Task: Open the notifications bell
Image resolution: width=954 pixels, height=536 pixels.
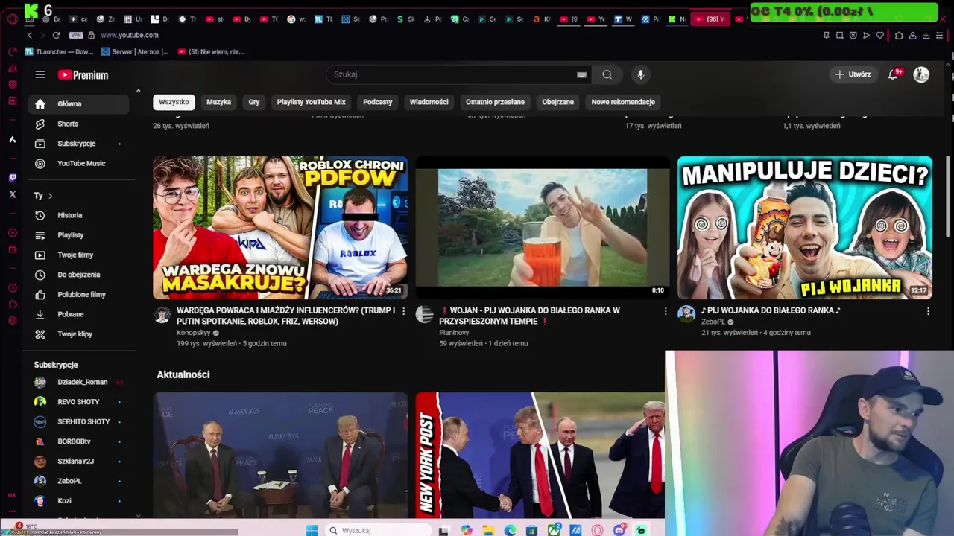Action: pyautogui.click(x=893, y=74)
